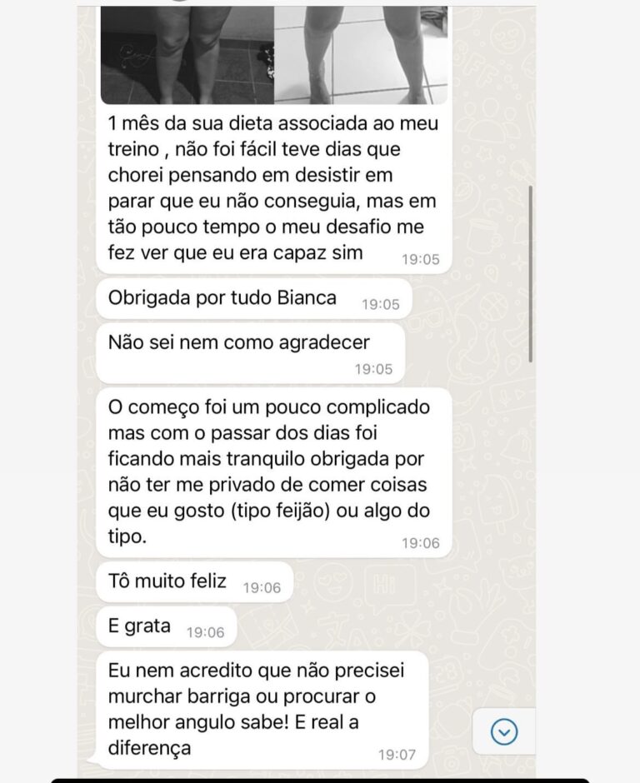Open the right after photo of legs

(361, 55)
